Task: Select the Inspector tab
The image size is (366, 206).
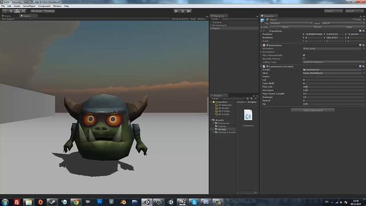Action: [269, 16]
